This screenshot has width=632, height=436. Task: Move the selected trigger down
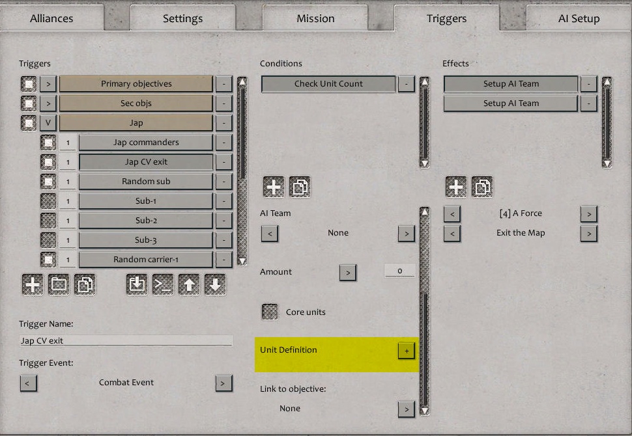215,284
